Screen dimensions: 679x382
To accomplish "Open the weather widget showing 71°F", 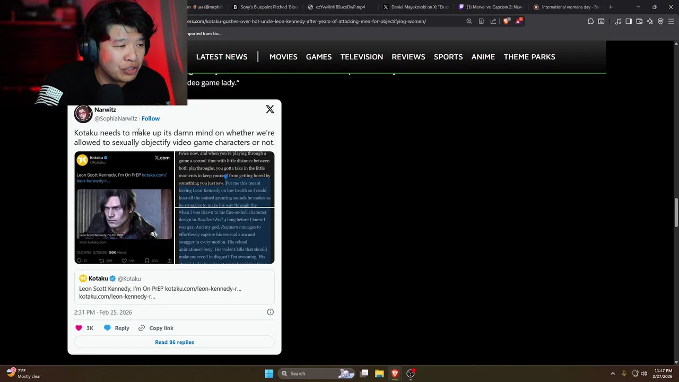I will (24, 374).
